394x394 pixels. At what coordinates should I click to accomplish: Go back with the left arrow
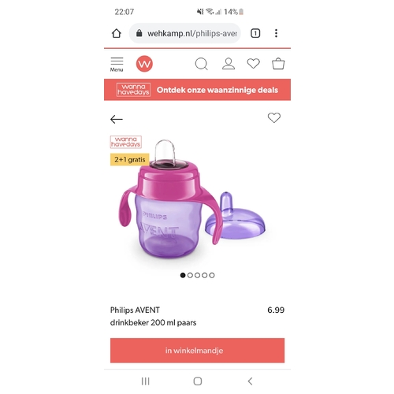pyautogui.click(x=117, y=119)
